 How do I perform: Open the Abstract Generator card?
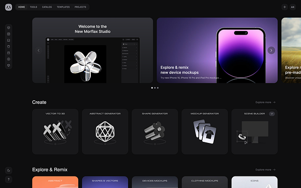[105, 131]
